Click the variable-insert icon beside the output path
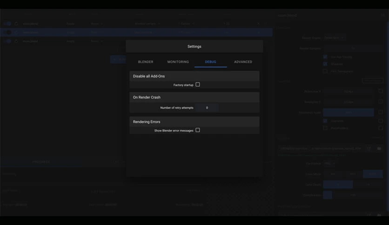 pyautogui.click(x=369, y=148)
